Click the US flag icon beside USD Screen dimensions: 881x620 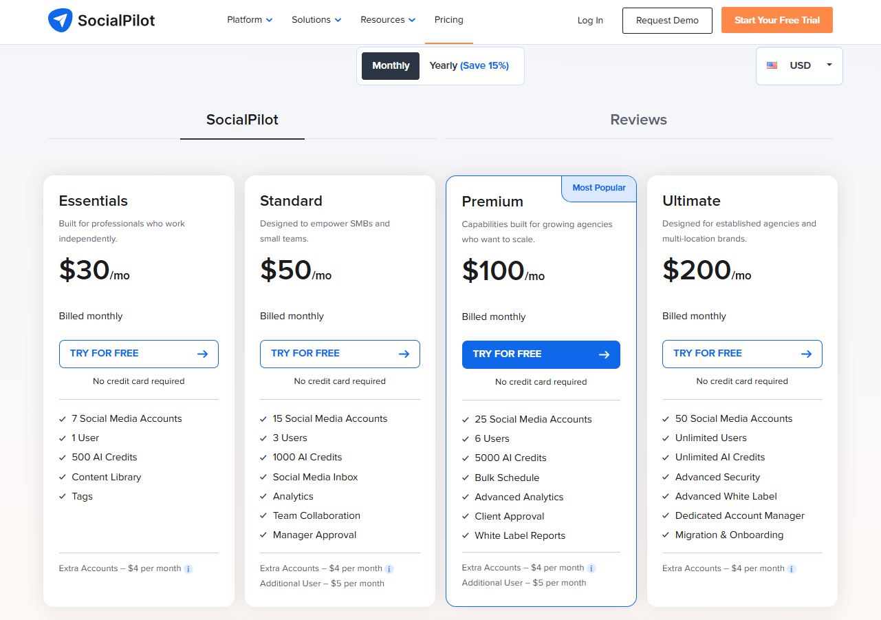(x=772, y=65)
